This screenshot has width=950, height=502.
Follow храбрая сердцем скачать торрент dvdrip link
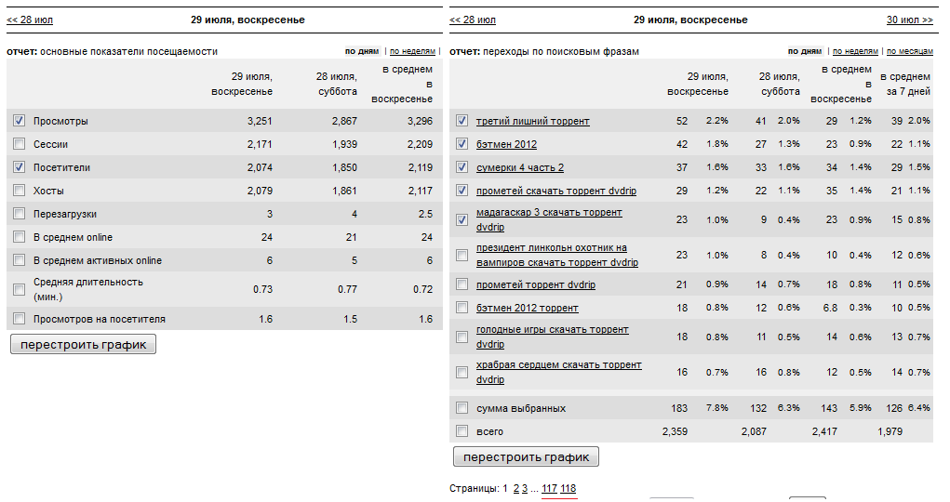pyautogui.click(x=558, y=372)
